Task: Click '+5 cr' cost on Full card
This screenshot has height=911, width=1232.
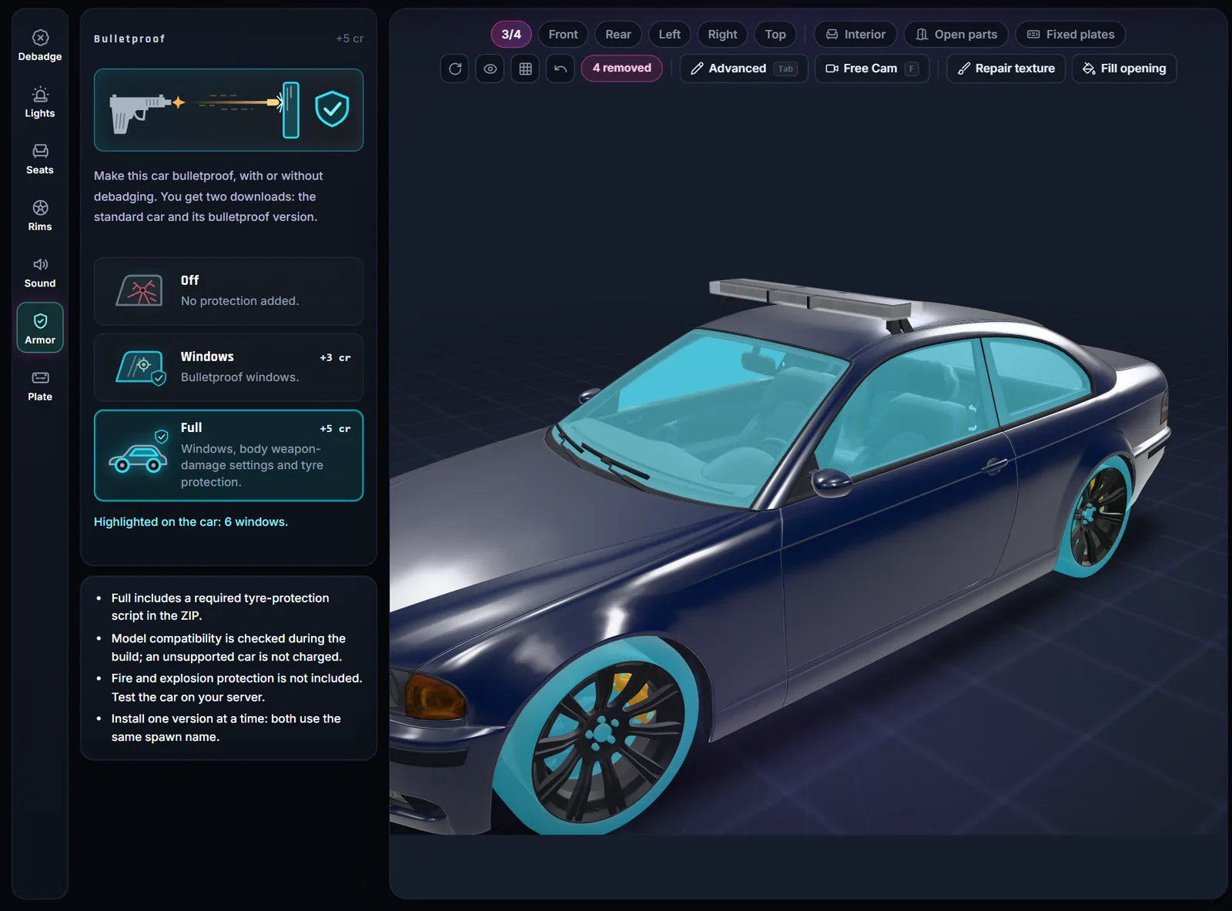Action: [x=335, y=428]
